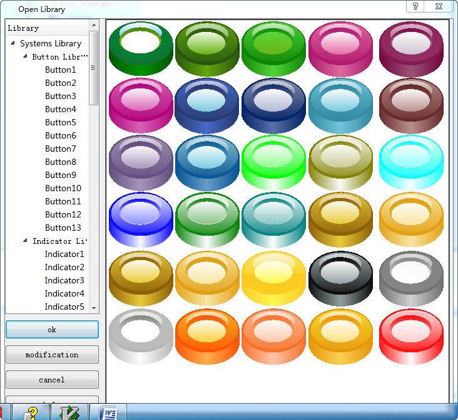458x420 pixels.
Task: Select Button6 in the library tree
Action: point(61,135)
